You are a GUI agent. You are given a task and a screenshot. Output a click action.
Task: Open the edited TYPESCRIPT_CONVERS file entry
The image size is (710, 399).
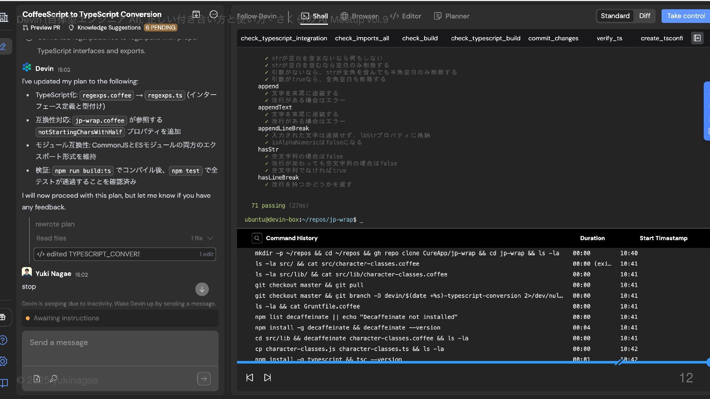click(125, 254)
